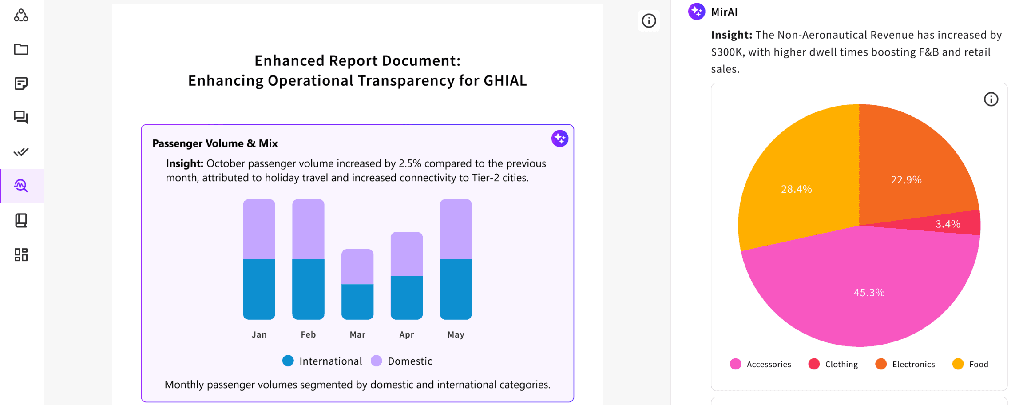The width and height of the screenshot is (1023, 405).
Task: Toggle Accessories in pie chart legend
Action: tap(760, 364)
